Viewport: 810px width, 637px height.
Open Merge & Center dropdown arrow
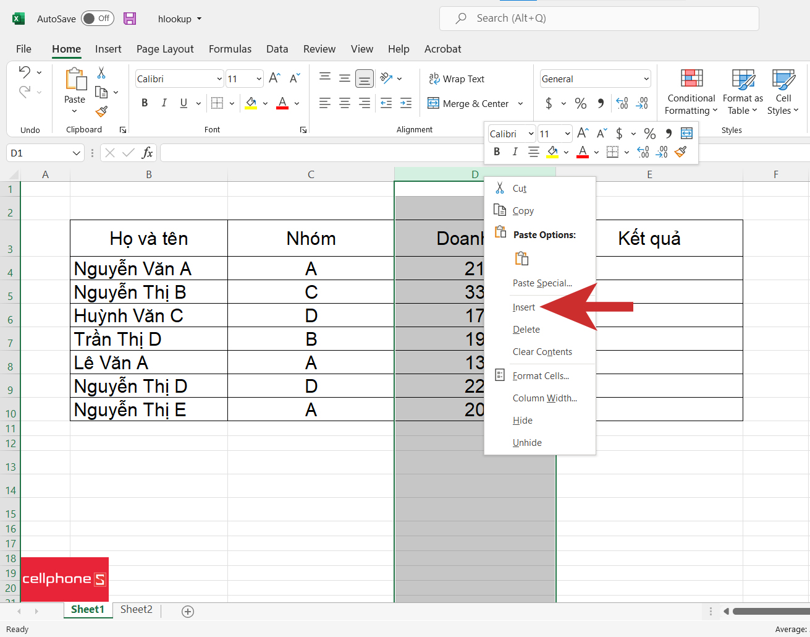(520, 103)
